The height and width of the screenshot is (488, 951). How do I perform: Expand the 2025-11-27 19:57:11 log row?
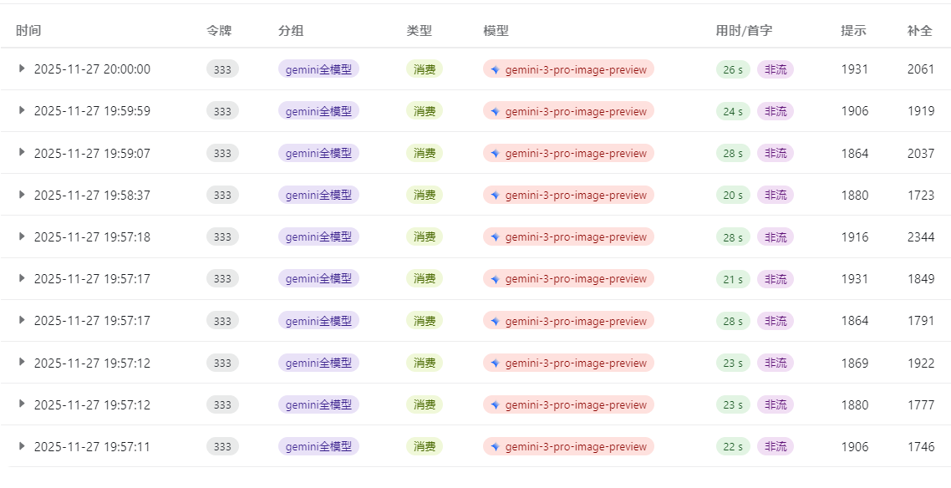coord(22,446)
